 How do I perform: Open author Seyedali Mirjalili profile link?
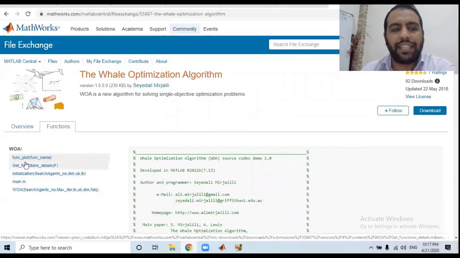coord(151,85)
